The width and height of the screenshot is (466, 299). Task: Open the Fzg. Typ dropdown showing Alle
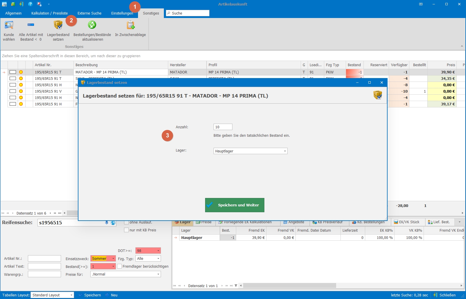click(x=158, y=258)
